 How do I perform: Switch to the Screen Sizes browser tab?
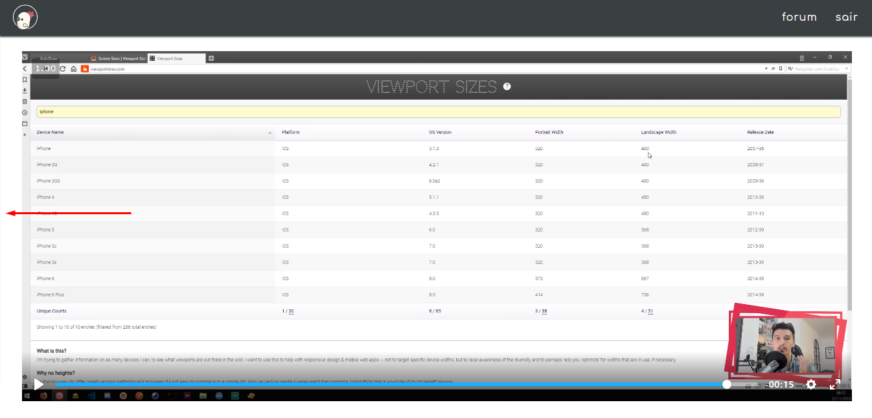[118, 58]
